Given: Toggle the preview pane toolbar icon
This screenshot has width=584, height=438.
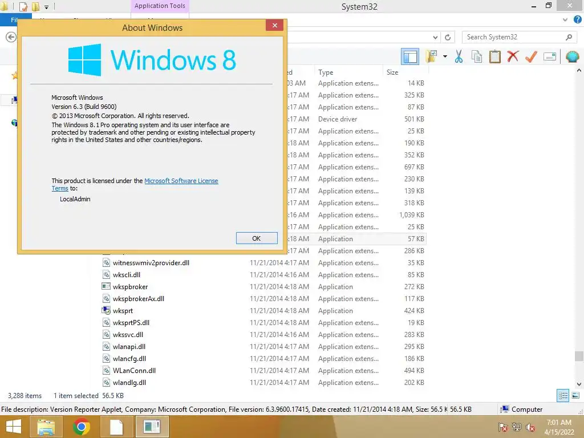Looking at the screenshot, I should click(409, 56).
